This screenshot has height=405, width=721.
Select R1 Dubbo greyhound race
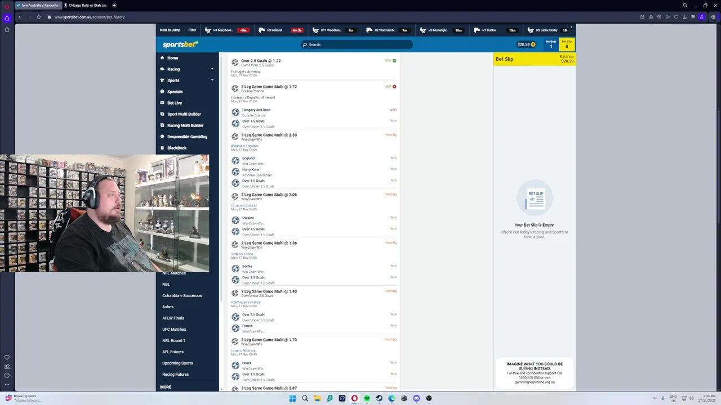click(x=495, y=30)
